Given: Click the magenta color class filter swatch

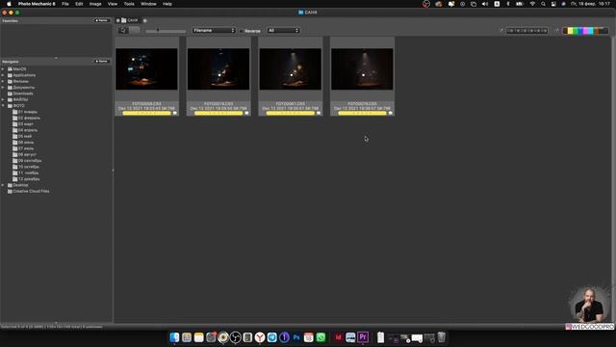Looking at the screenshot, I should (x=586, y=31).
